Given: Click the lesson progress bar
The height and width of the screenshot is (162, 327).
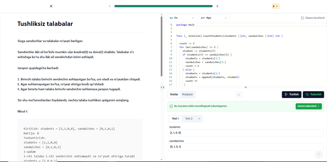Looking at the screenshot, I should (x=163, y=6).
